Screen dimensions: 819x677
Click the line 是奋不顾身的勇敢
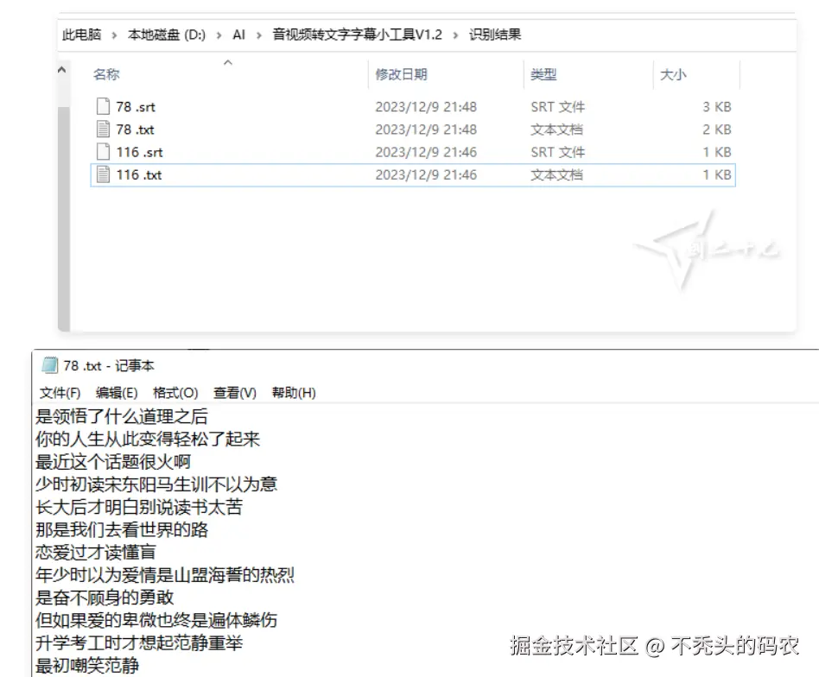105,598
